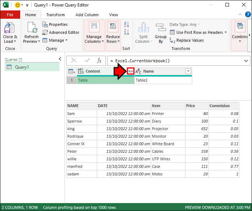Switch to the Transform tab
This screenshot has width=252, height=211.
(x=55, y=15)
